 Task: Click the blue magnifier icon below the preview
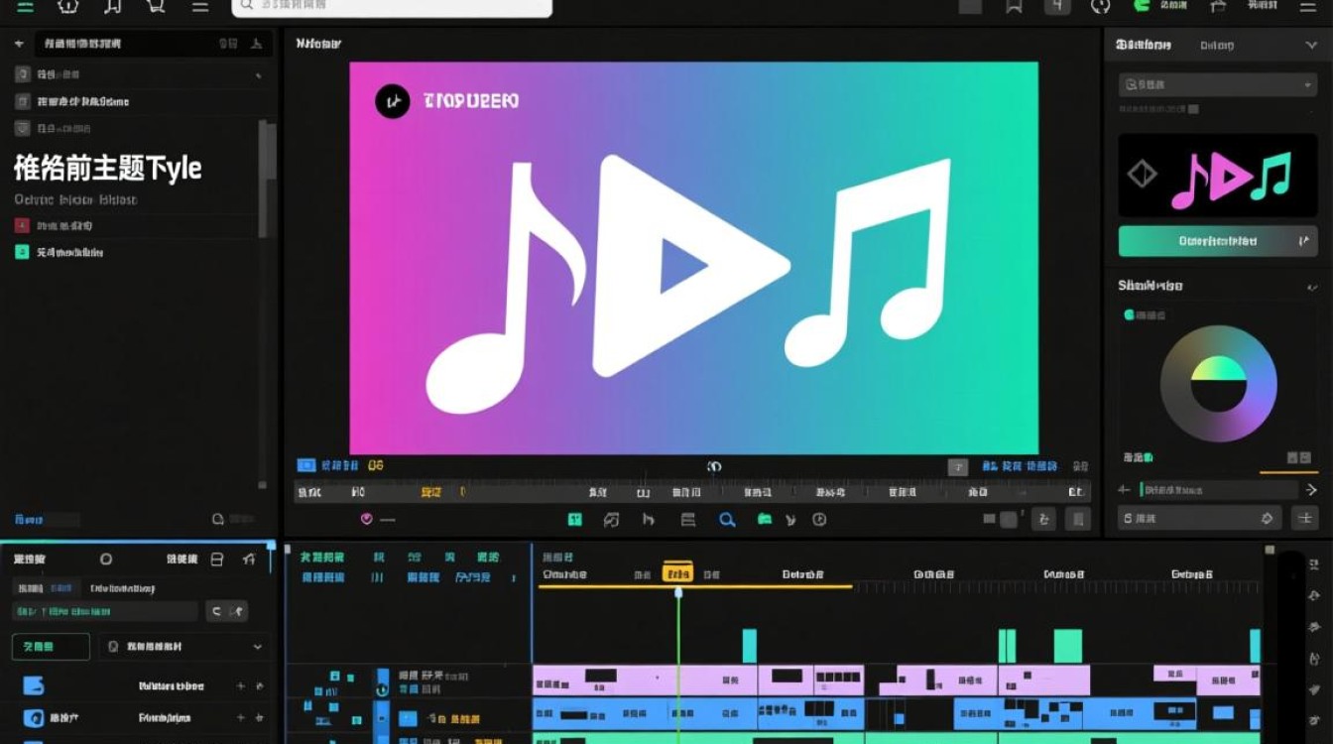[x=727, y=519]
